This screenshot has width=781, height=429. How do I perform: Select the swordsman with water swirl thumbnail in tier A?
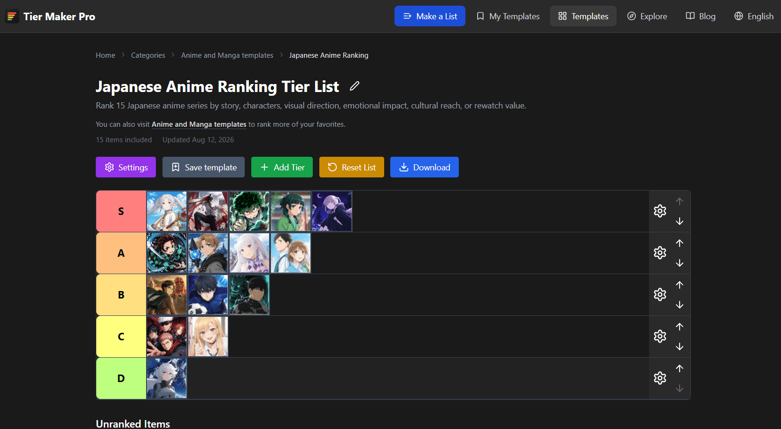pos(167,253)
